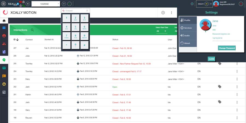Expand the READY status dropdown arrow

pos(211,4)
